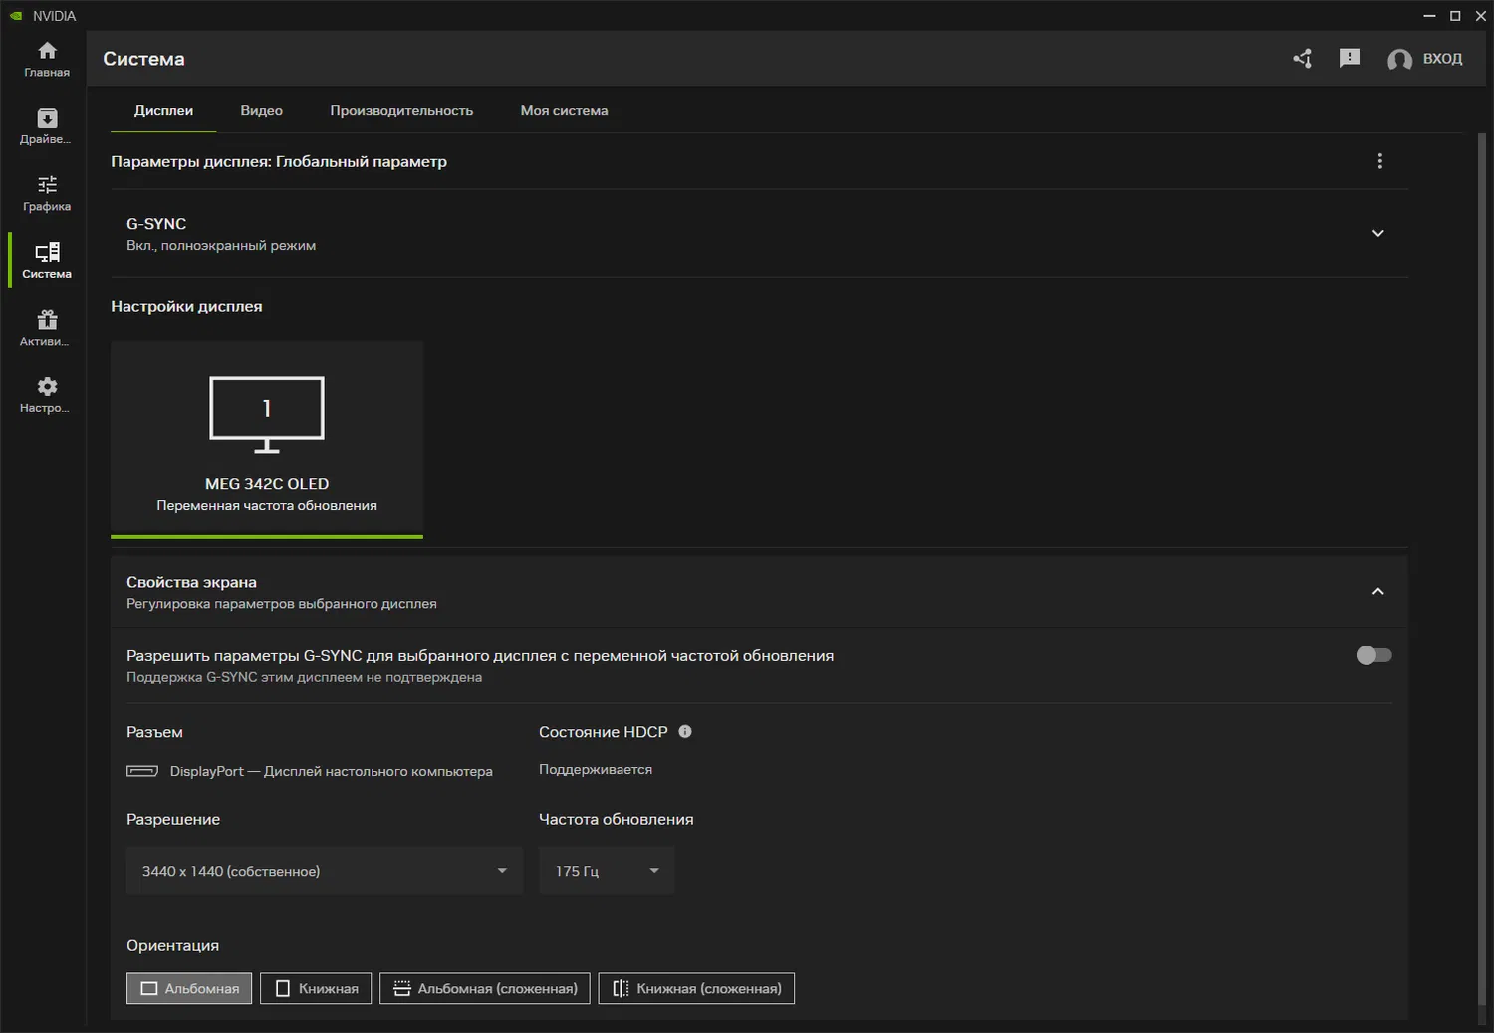Open the Настройки gear section
The height and width of the screenshot is (1033, 1494).
pyautogui.click(x=47, y=394)
